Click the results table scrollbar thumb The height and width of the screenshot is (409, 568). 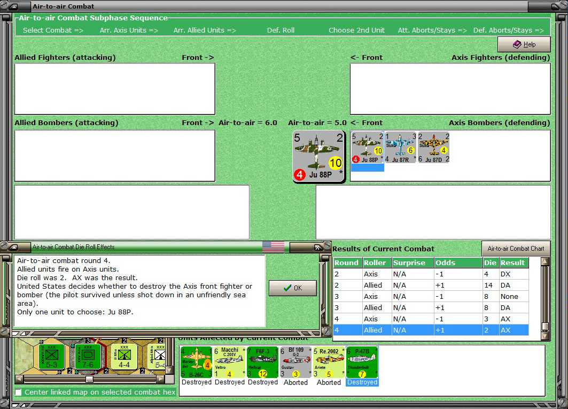pyautogui.click(x=545, y=327)
